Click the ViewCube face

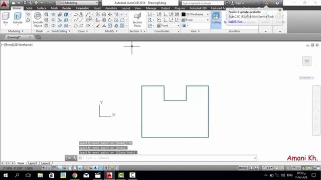[306, 61]
